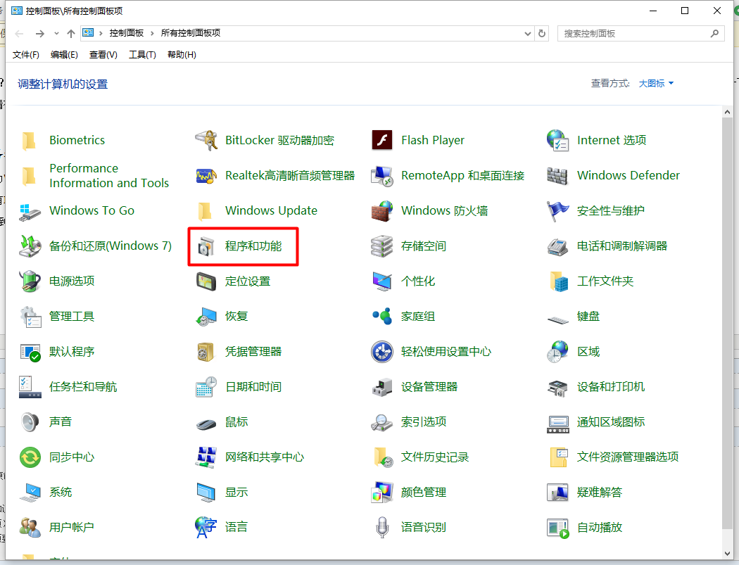Click the search magnifier icon
This screenshot has height=565, width=739.
(714, 34)
